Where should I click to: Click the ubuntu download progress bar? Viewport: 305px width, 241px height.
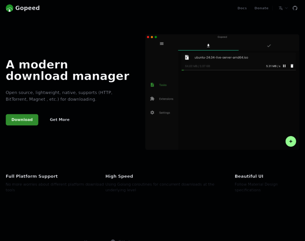pyautogui.click(x=238, y=70)
